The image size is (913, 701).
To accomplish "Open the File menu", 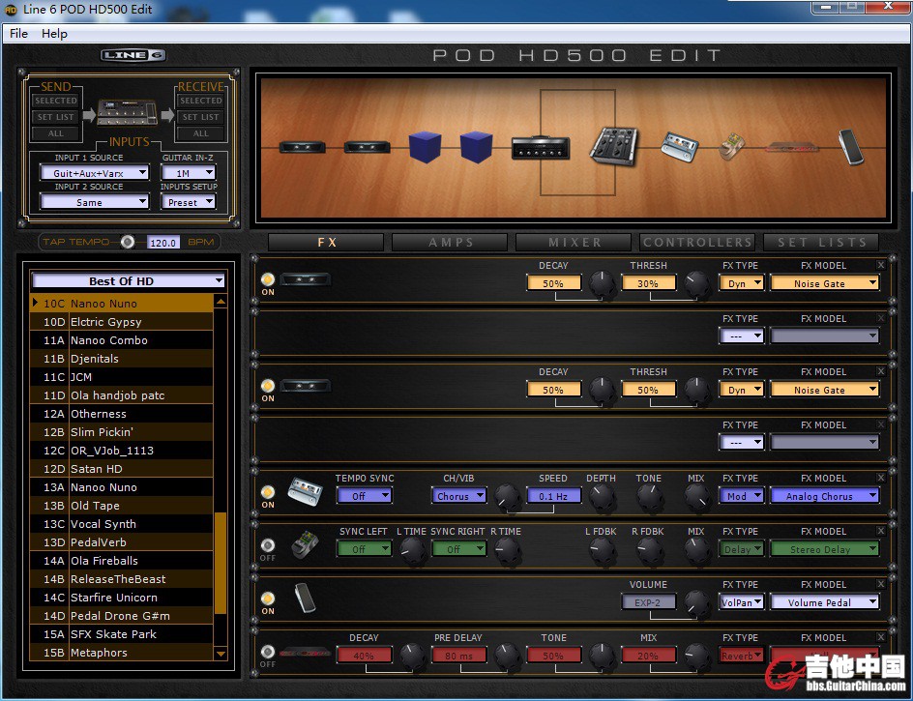I will (18, 33).
